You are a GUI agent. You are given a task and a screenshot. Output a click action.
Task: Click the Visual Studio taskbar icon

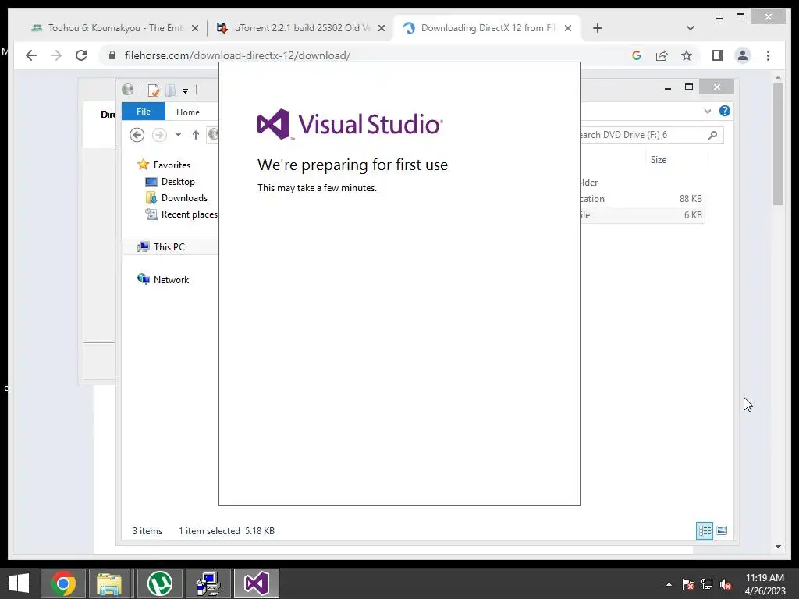[256, 583]
